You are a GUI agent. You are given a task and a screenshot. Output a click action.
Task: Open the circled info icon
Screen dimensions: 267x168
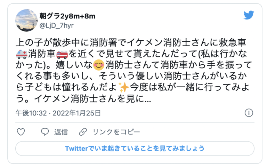249,113
